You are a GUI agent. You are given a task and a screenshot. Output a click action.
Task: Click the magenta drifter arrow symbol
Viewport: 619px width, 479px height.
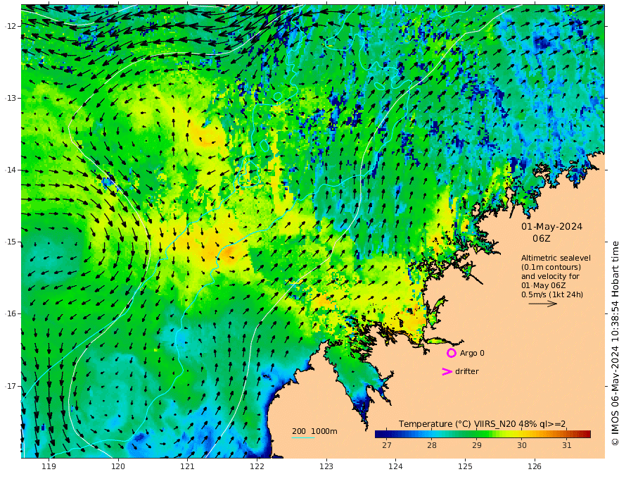[x=447, y=371]
